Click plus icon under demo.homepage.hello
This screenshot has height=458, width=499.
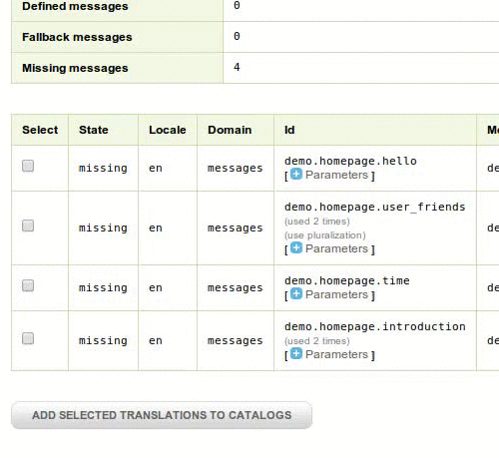click(x=296, y=174)
